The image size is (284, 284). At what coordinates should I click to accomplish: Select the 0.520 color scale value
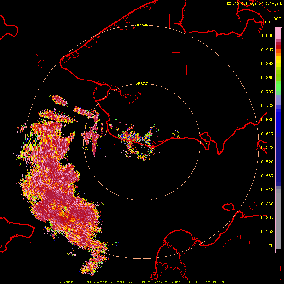point(267,162)
